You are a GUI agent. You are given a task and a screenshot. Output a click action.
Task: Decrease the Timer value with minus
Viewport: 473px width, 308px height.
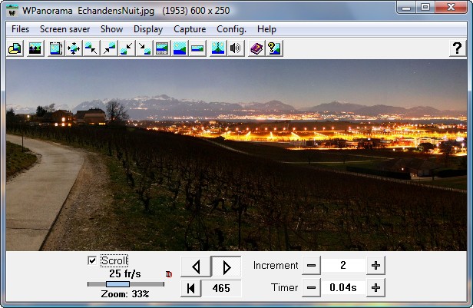click(x=311, y=288)
